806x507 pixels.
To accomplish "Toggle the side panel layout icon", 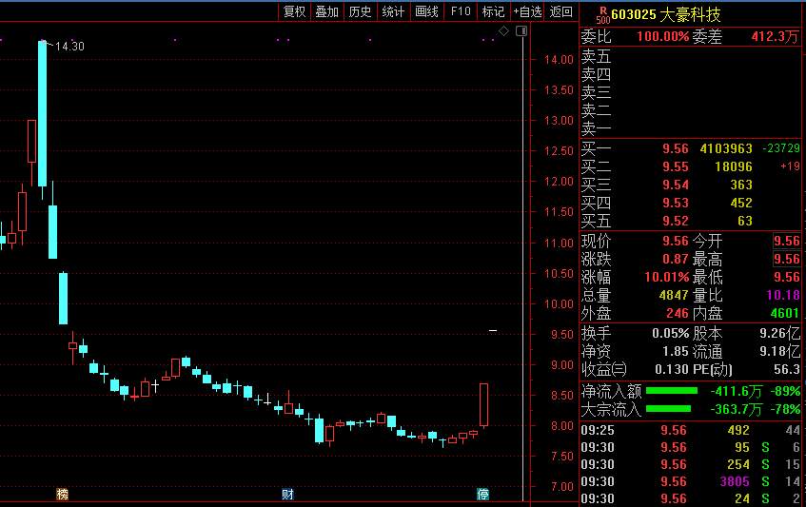I will [521, 31].
